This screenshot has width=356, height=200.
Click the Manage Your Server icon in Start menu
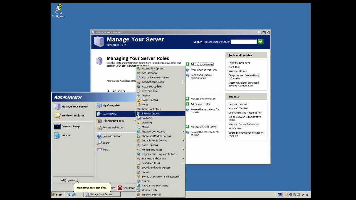57,106
